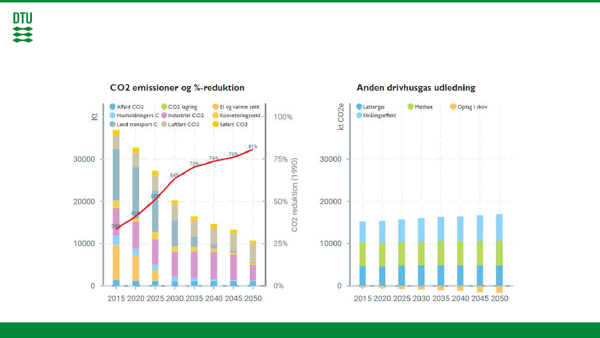Click the 2045 bar in CO2 emissions chart

233,258
